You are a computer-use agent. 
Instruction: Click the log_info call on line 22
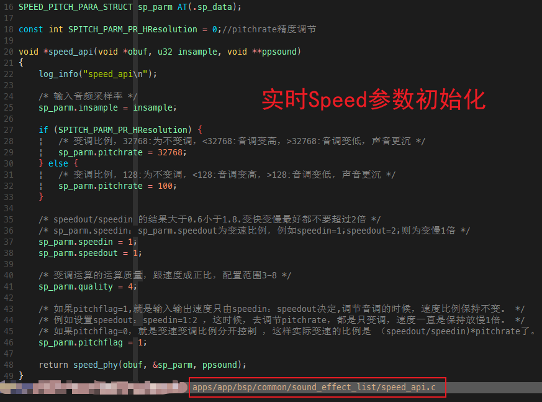click(59, 74)
